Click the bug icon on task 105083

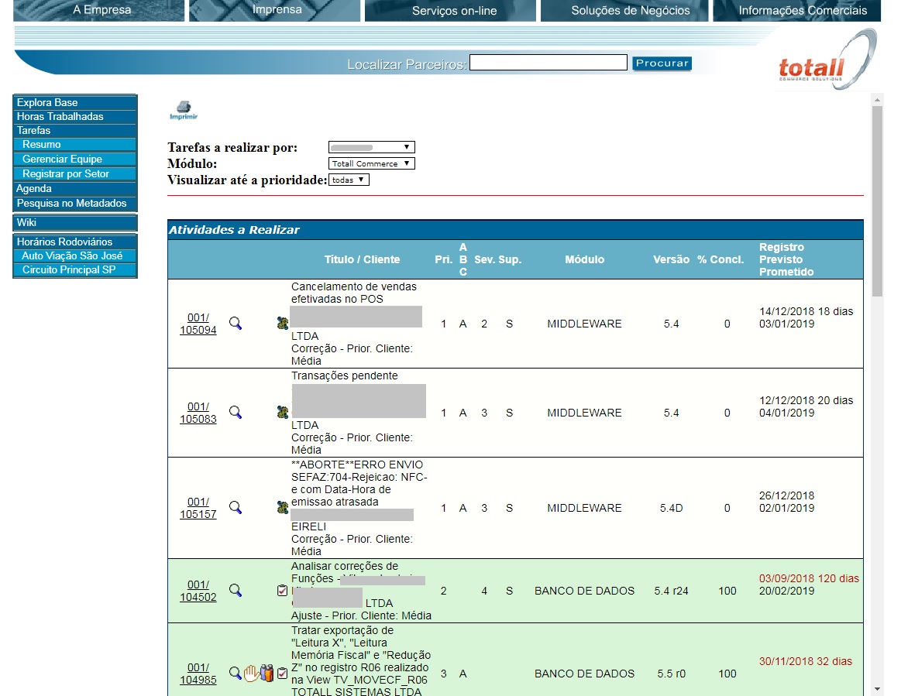[282, 413]
